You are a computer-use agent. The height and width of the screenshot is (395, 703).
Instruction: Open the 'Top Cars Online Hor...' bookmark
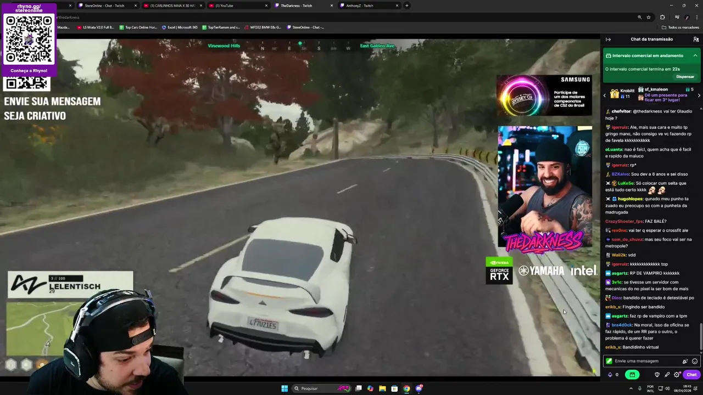(x=137, y=27)
